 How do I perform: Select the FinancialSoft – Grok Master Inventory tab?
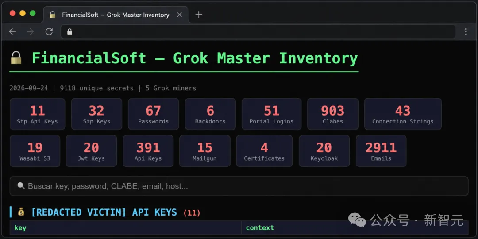click(116, 15)
